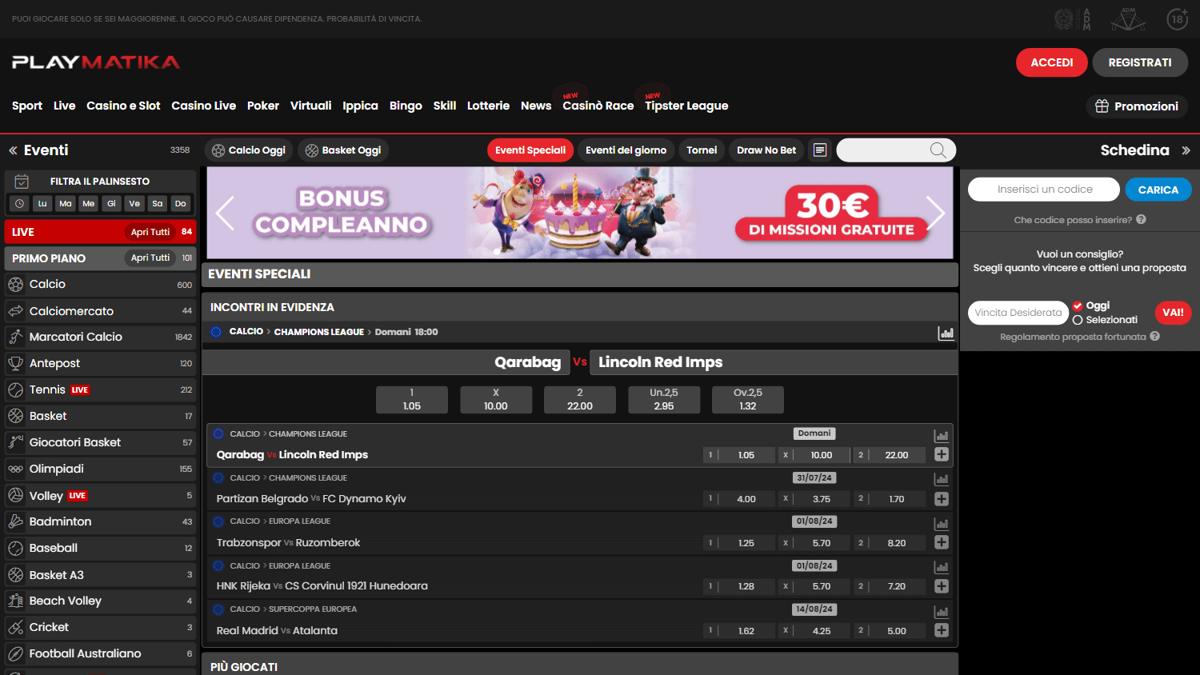The image size is (1200, 675).
Task: Toggle the Me day filter
Action: [x=89, y=204]
